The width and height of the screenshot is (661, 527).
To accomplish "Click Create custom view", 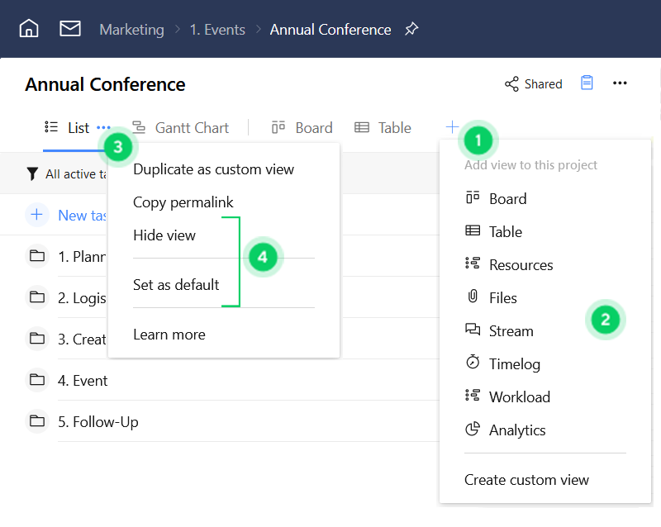I will (x=526, y=479).
